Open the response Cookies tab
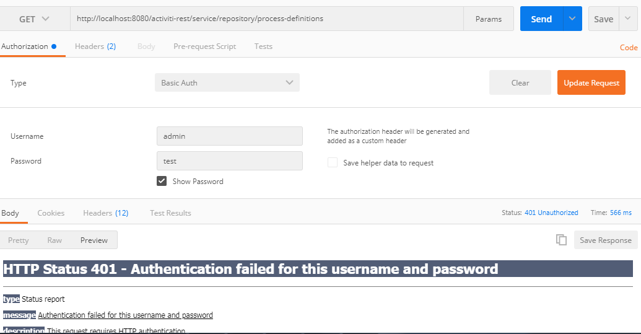The height and width of the screenshot is (334, 641). tap(51, 213)
